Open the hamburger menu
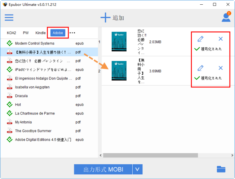This screenshot has height=179, width=235. click(9, 18)
